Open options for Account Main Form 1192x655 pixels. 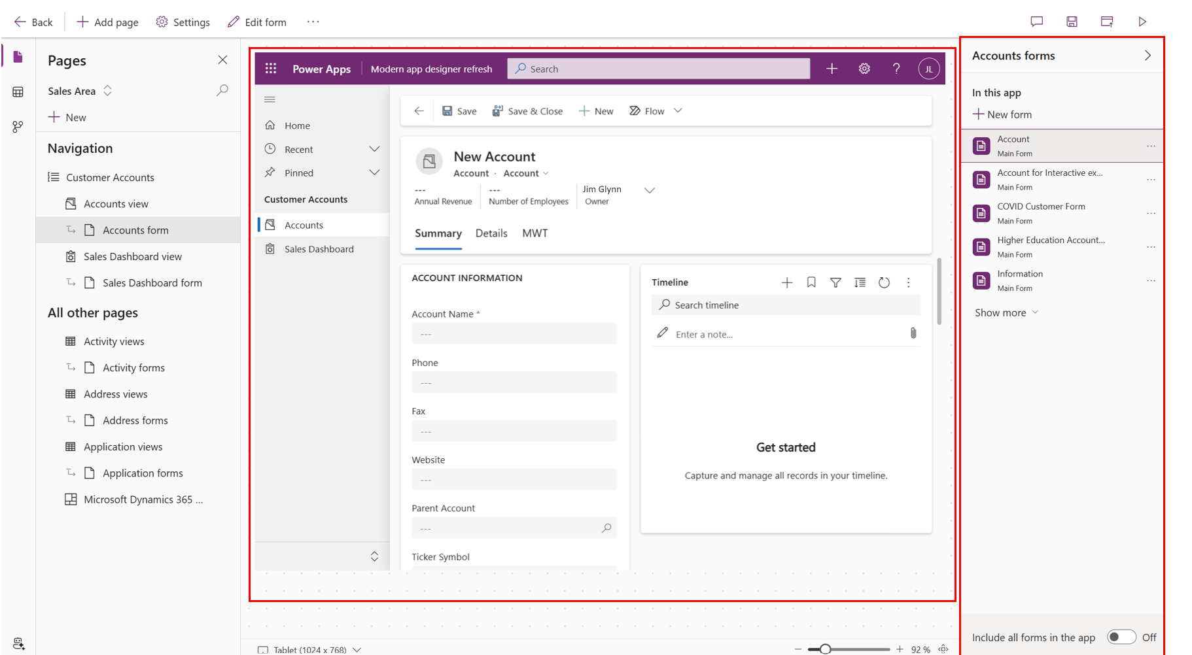click(x=1151, y=146)
